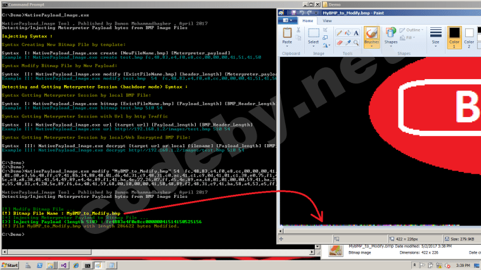Expand the Select dropdown arrow
481x270 pixels.
click(x=314, y=46)
